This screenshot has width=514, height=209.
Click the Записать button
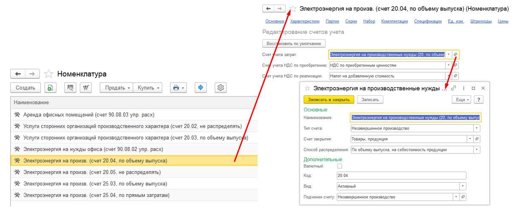[370, 100]
